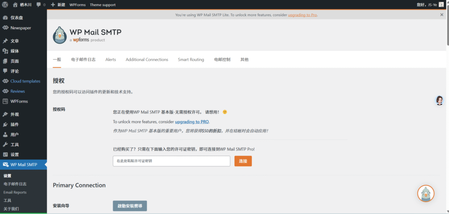The height and width of the screenshot is (214, 449).
Task: Click the 文章 pin icon
Action: 5,41
